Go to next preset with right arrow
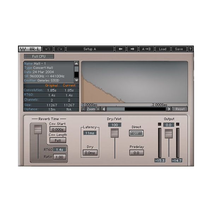212x212 pixels. tap(132, 49)
